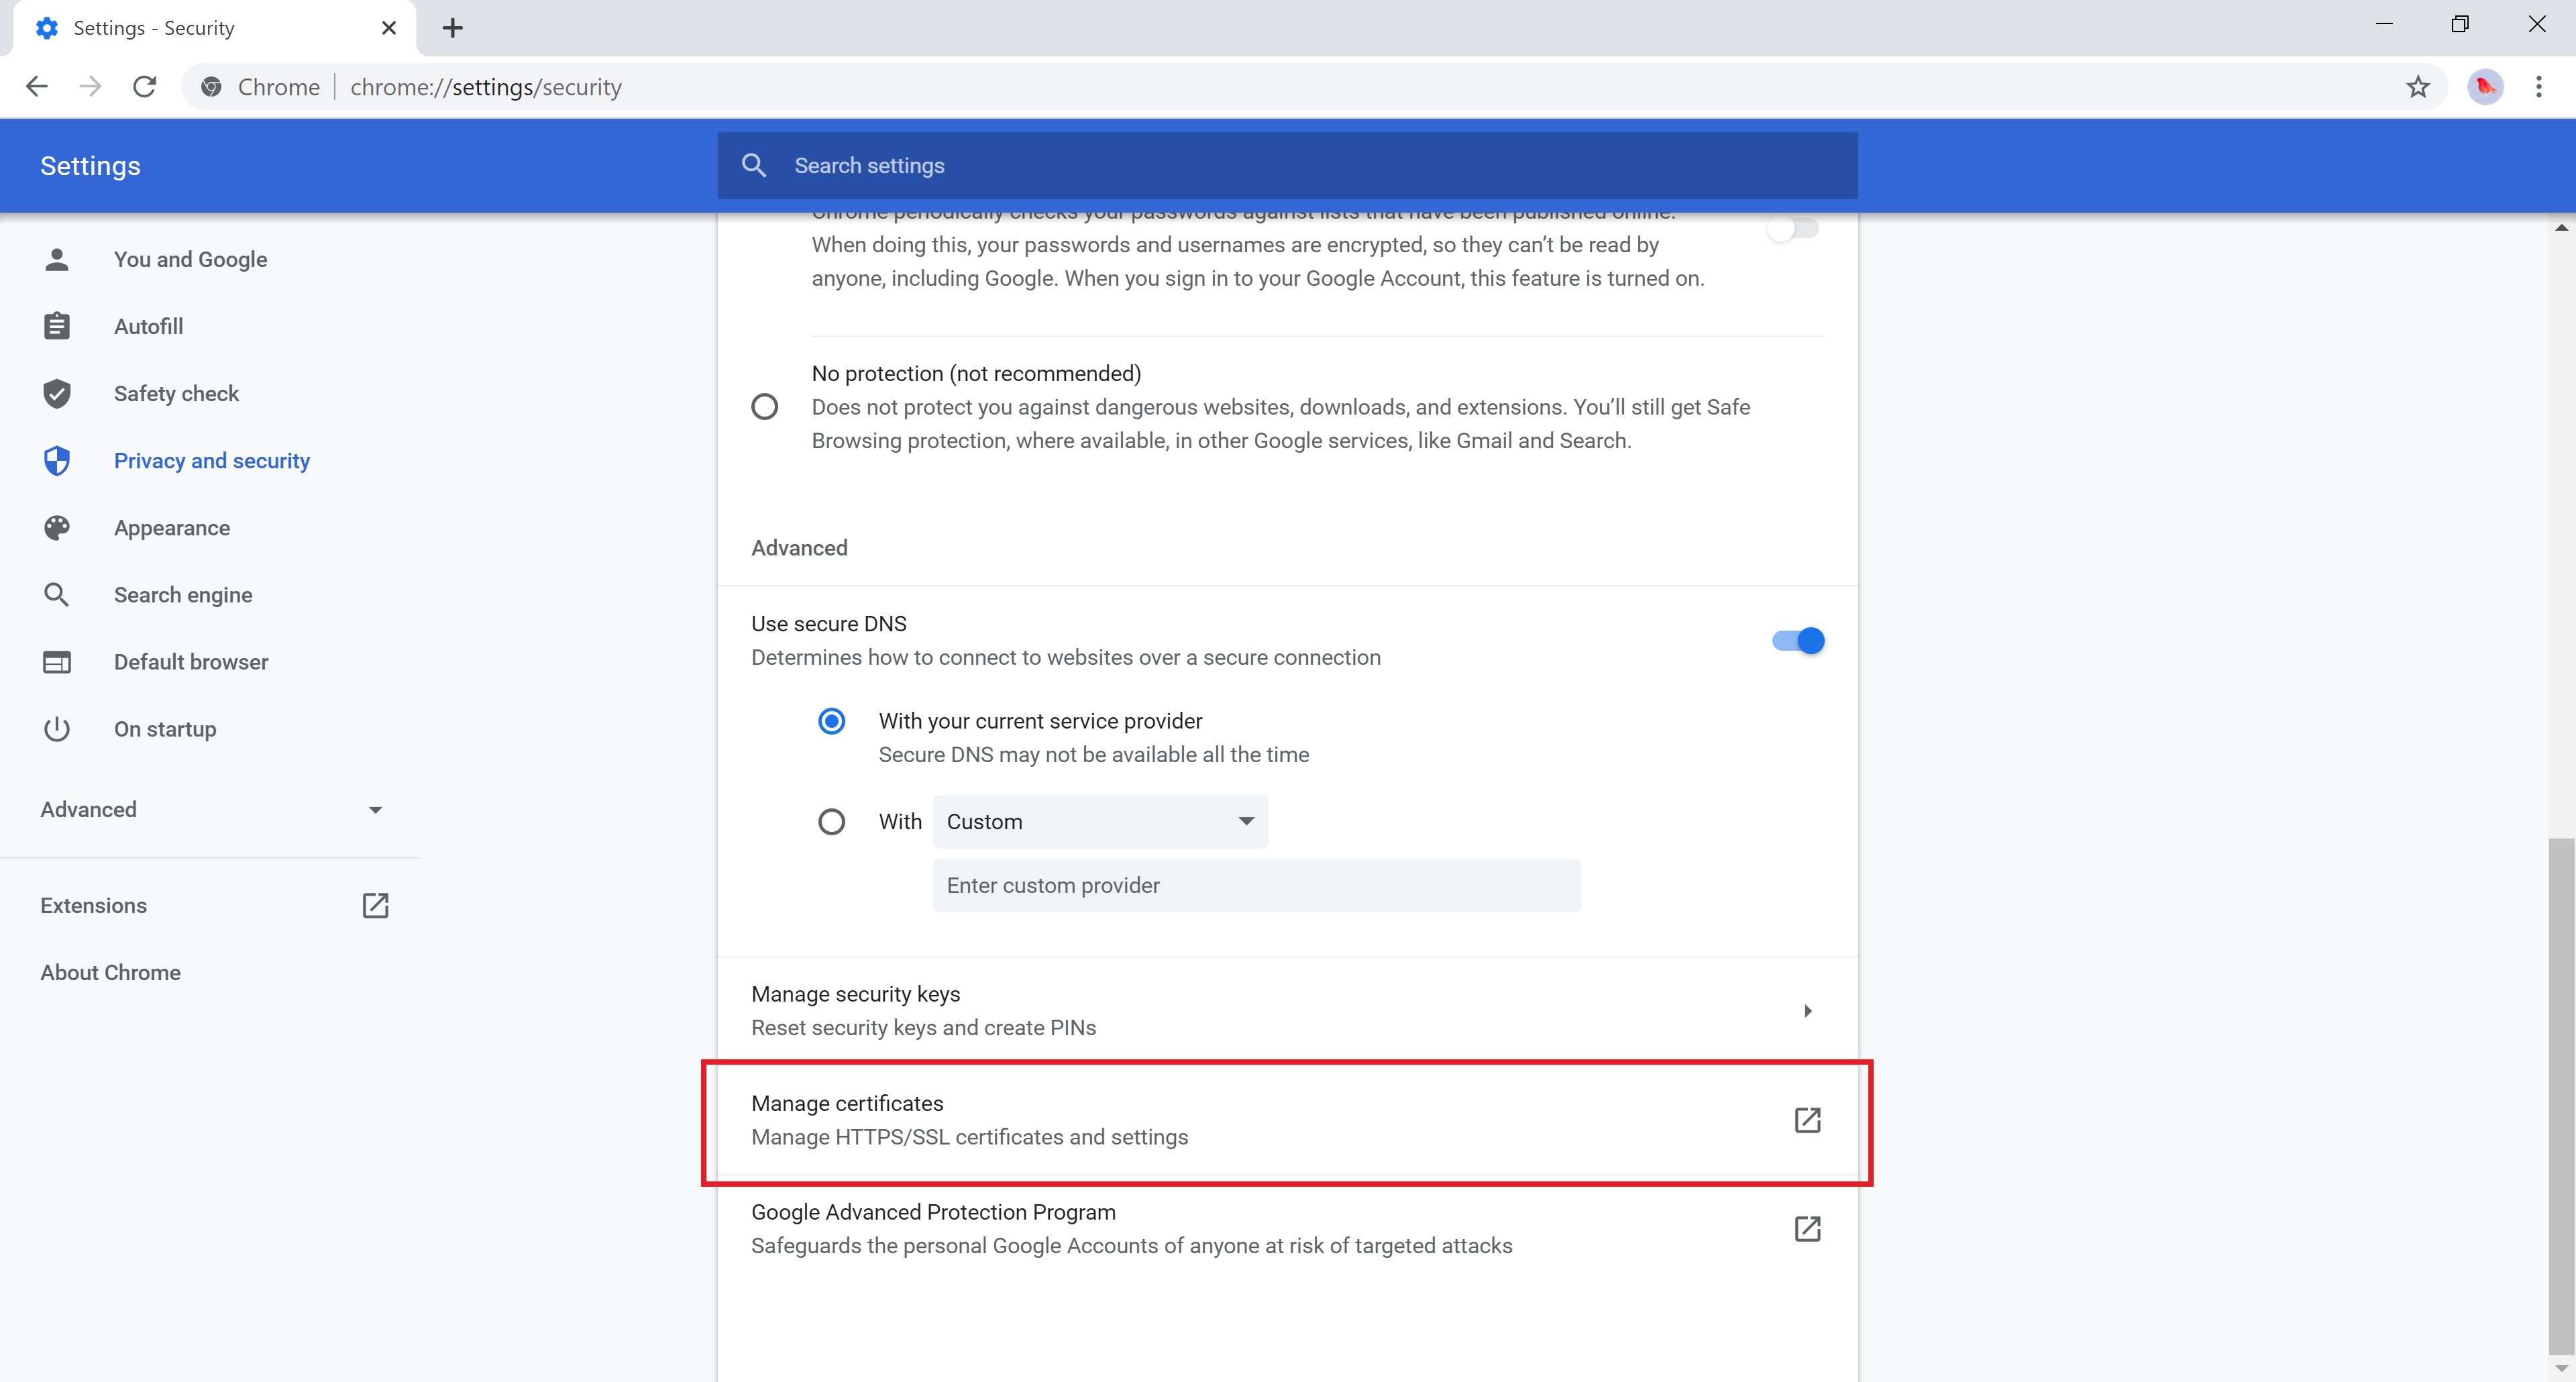The height and width of the screenshot is (1382, 2576).
Task: Click the Safety check shield icon
Action: [57, 394]
